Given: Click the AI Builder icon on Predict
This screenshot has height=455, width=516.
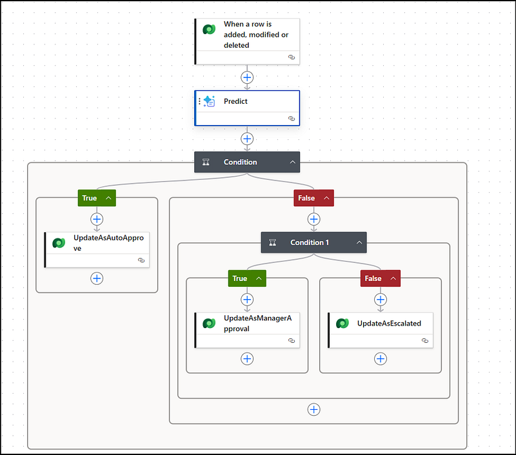Looking at the screenshot, I should coord(209,101).
